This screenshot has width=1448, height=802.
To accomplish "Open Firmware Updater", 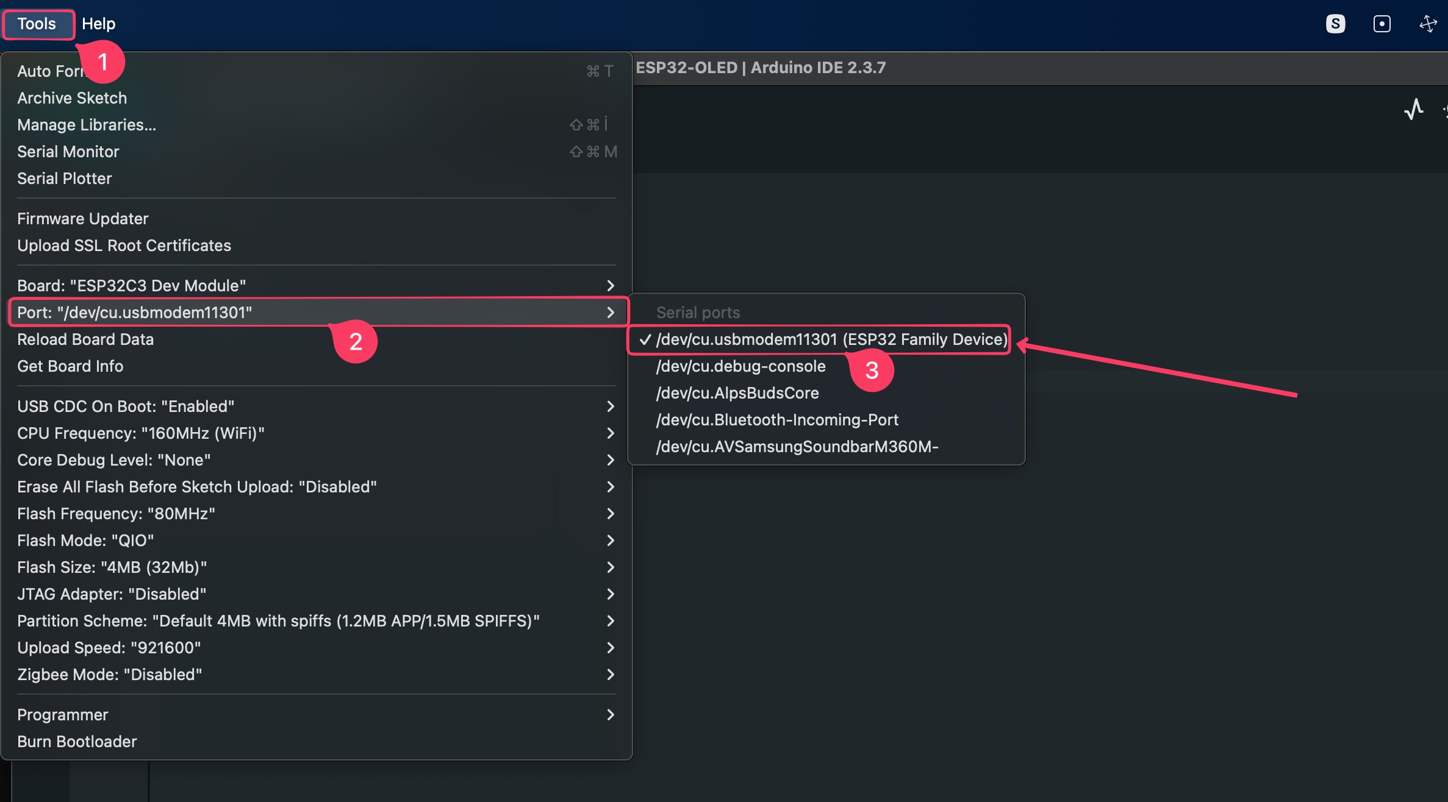I will (x=83, y=219).
